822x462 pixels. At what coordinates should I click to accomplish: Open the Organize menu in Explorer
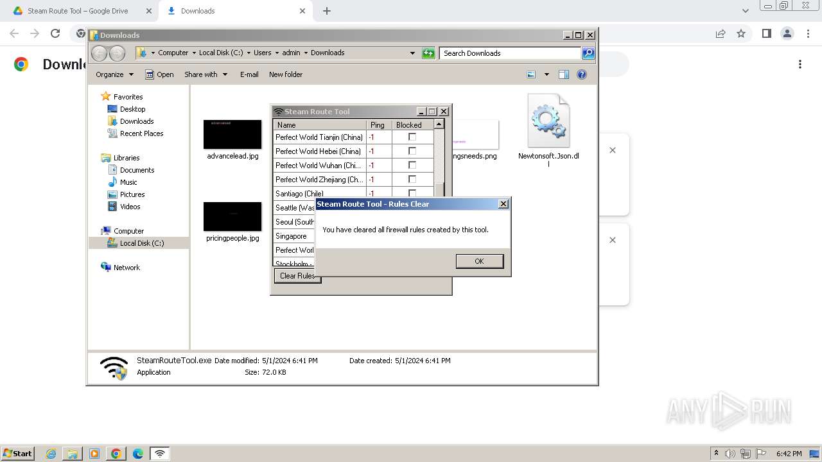tap(115, 74)
